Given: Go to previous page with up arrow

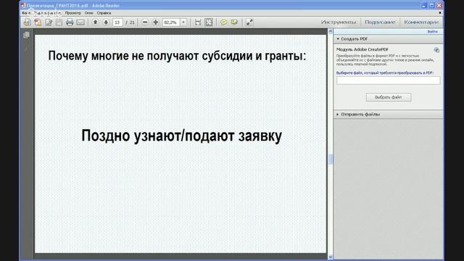Looking at the screenshot, I should click(x=95, y=22).
